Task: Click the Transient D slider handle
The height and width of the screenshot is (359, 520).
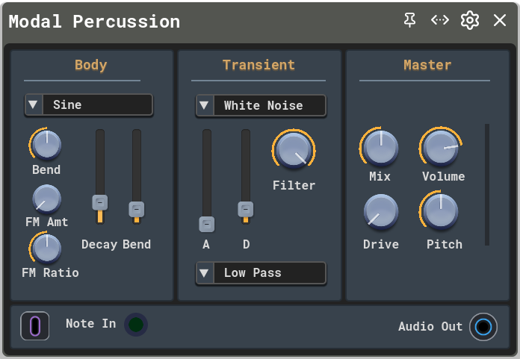Action: click(x=246, y=209)
